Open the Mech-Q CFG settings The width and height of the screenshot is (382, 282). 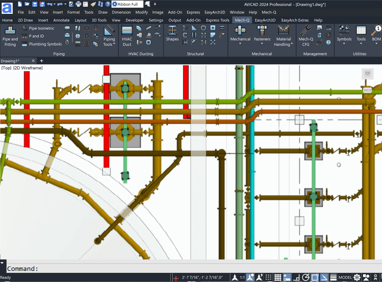point(305,36)
